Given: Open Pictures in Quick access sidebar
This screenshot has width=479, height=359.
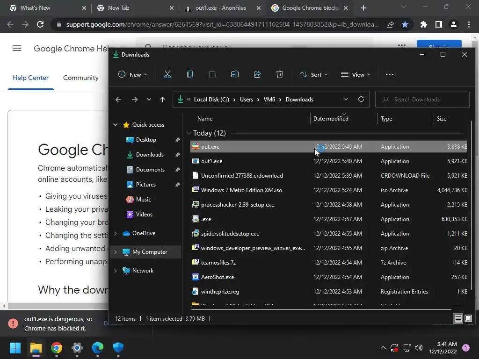Looking at the screenshot, I should (146, 184).
